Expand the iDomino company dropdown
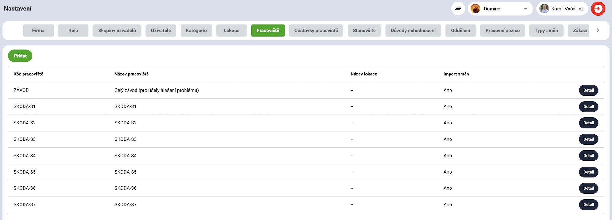The height and width of the screenshot is (220, 612). (526, 9)
